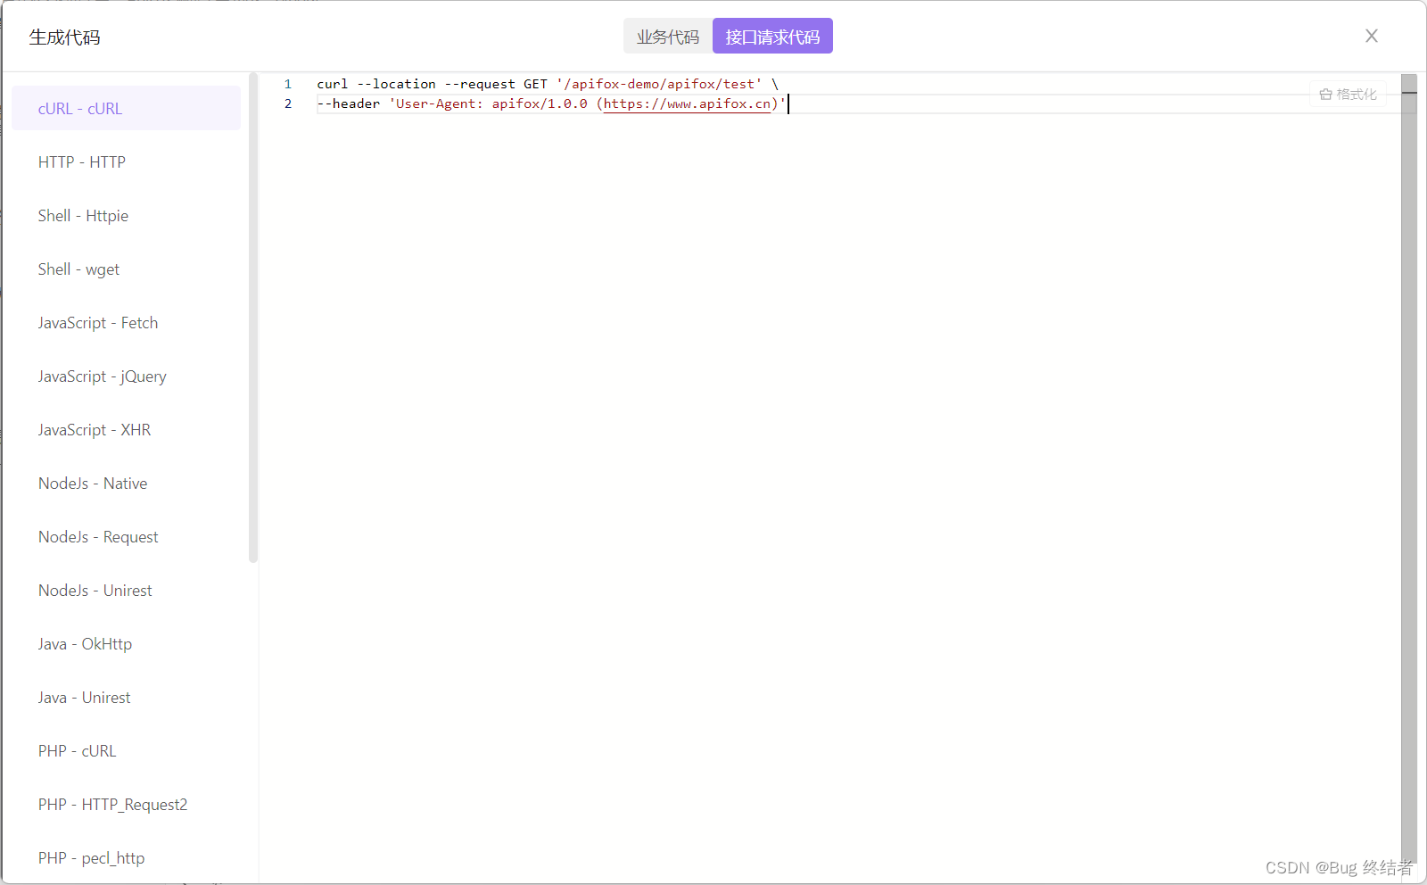Screen dimensions: 1427x885
Task: Switch to the 接口请求代码 tab
Action: click(772, 37)
